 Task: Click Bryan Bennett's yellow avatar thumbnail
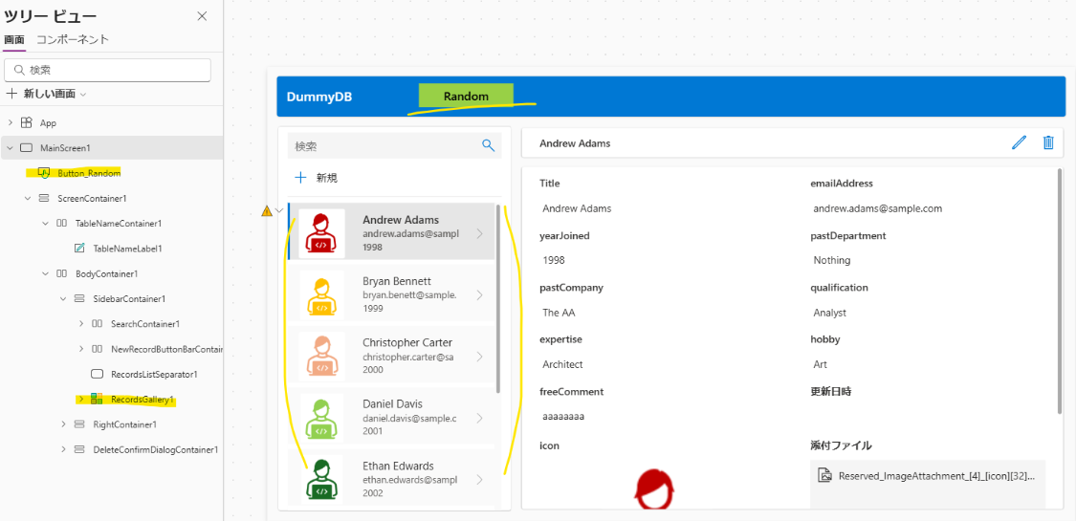coord(321,294)
